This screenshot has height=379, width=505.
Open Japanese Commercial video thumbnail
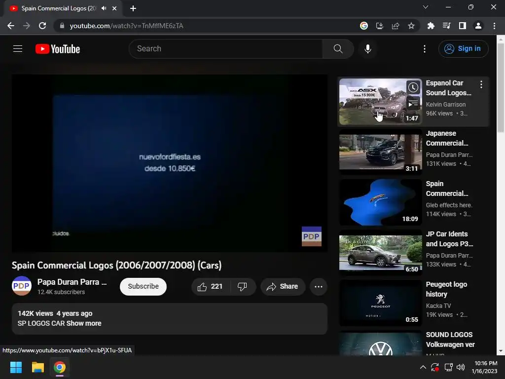pyautogui.click(x=380, y=152)
